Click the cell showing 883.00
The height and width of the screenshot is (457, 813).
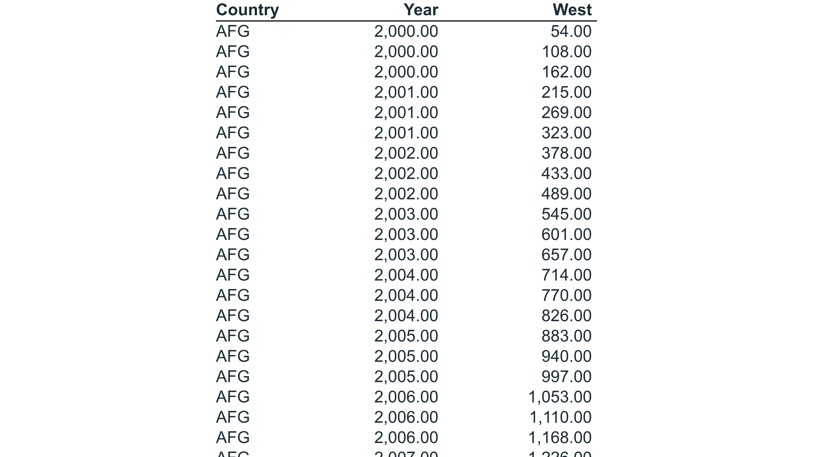[x=567, y=336]
